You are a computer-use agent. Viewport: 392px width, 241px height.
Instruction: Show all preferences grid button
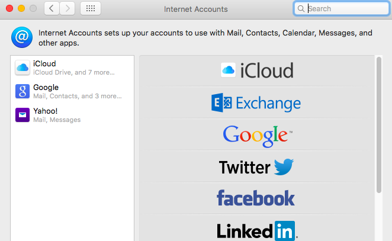pyautogui.click(x=91, y=8)
